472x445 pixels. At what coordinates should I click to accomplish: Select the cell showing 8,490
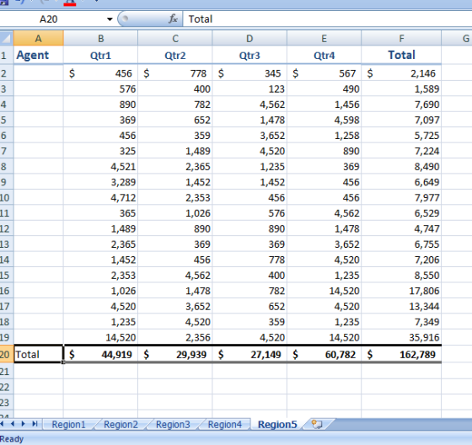click(401, 167)
